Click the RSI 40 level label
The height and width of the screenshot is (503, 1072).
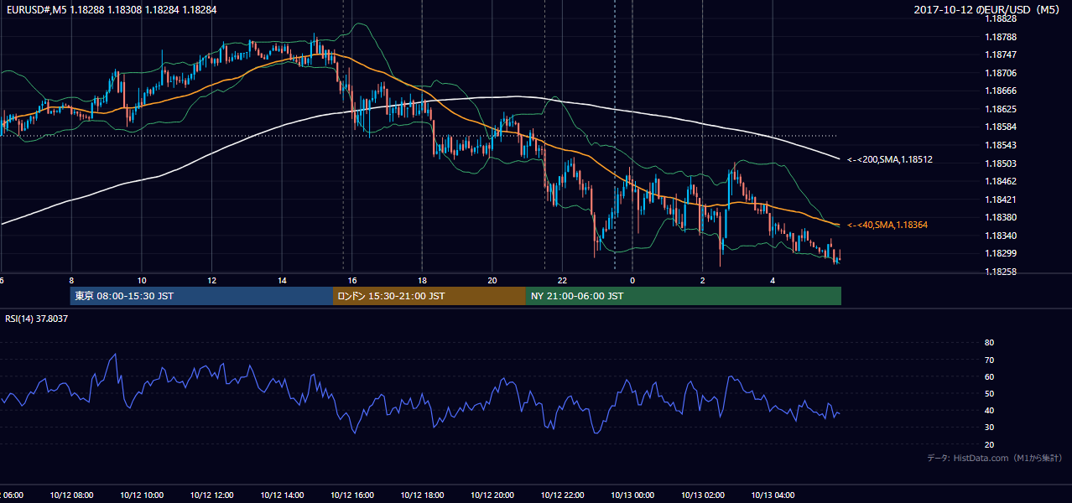click(x=989, y=410)
